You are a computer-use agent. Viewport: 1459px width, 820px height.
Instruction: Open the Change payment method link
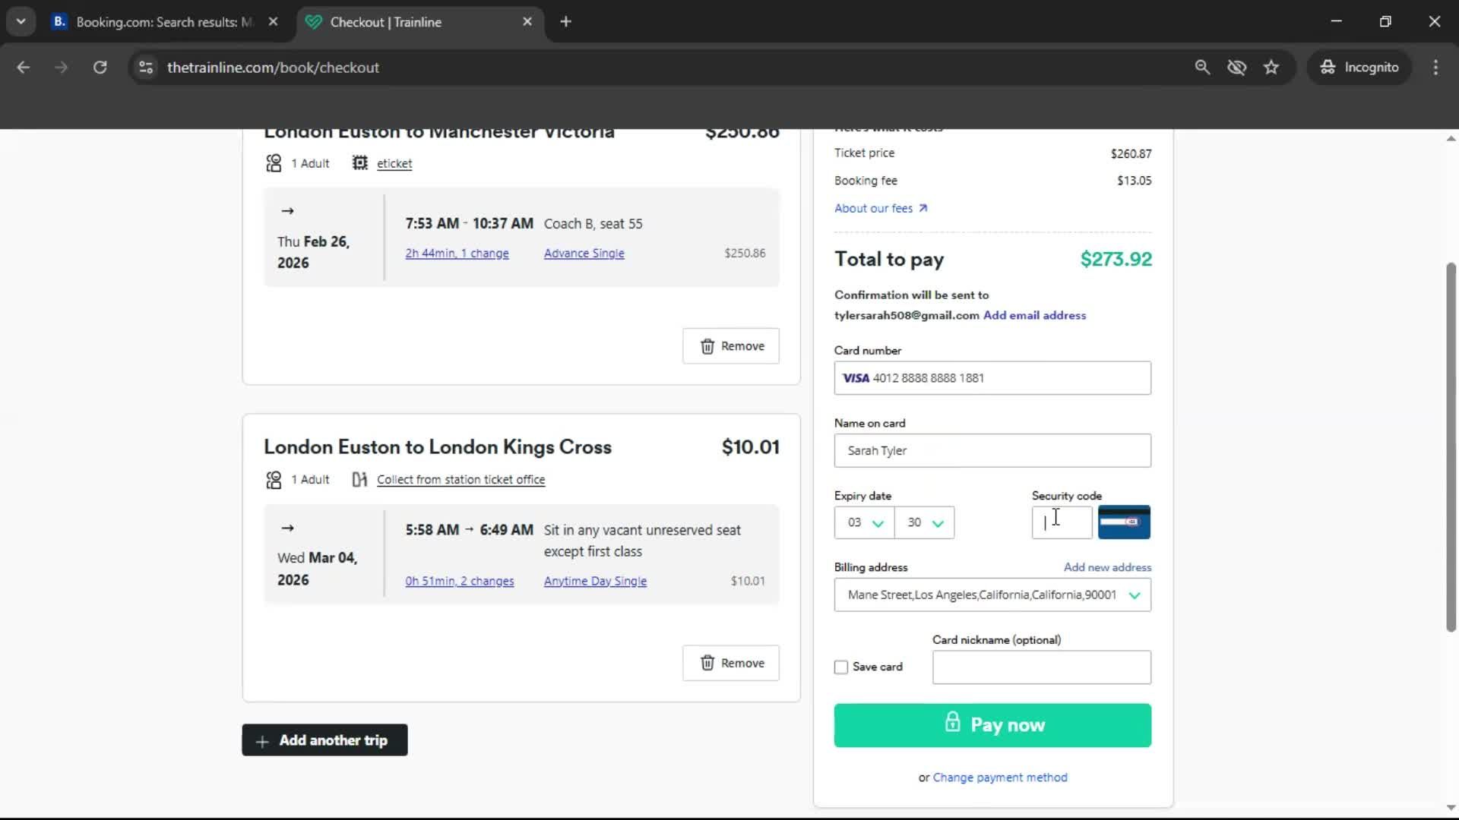click(1000, 777)
